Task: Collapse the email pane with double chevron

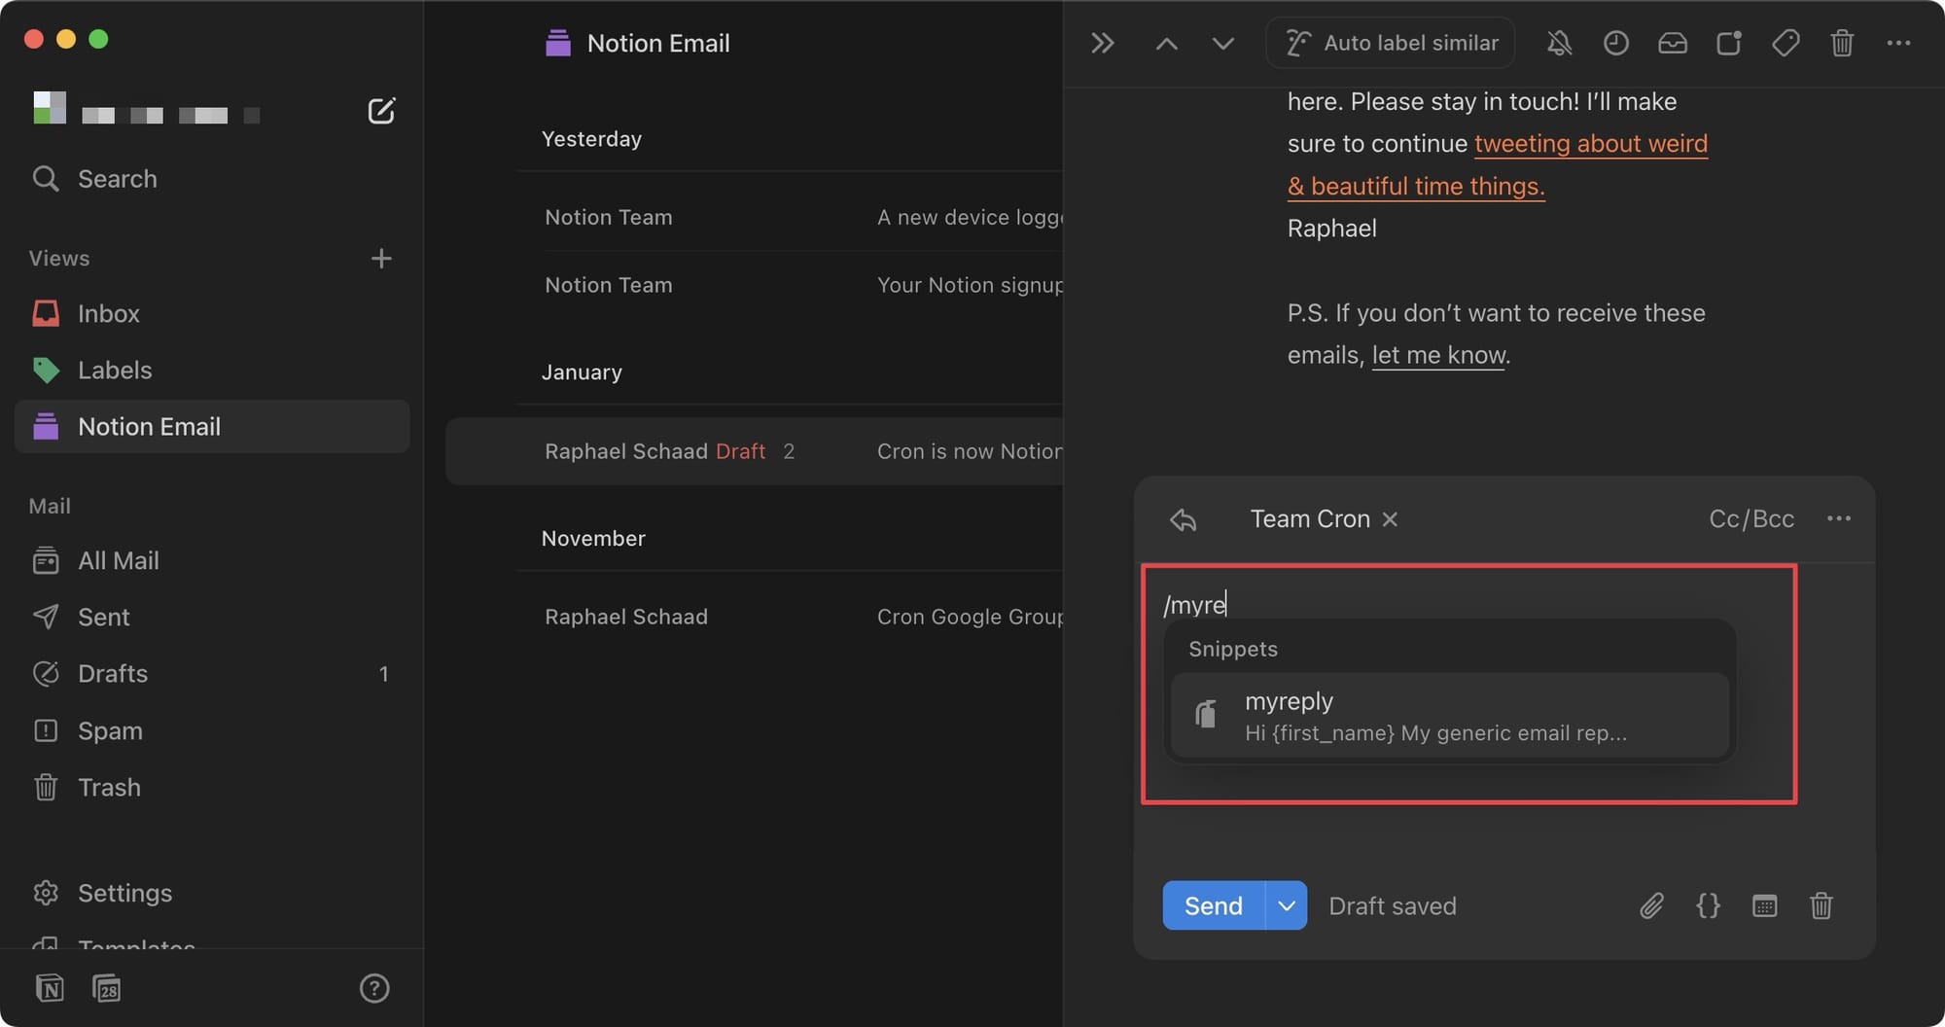Action: 1102,43
